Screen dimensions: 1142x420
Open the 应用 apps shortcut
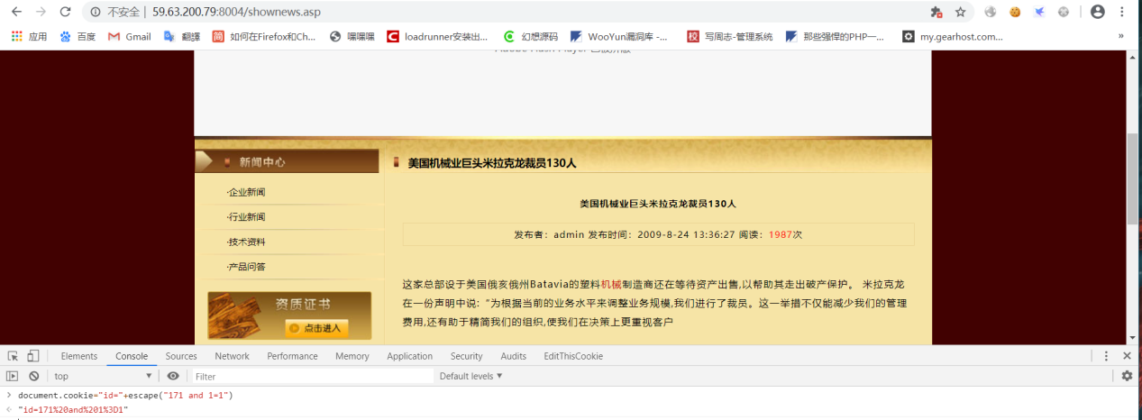(29, 37)
